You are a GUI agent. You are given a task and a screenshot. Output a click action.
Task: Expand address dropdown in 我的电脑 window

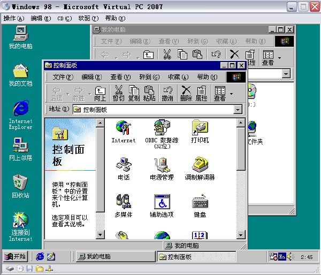coord(286,73)
